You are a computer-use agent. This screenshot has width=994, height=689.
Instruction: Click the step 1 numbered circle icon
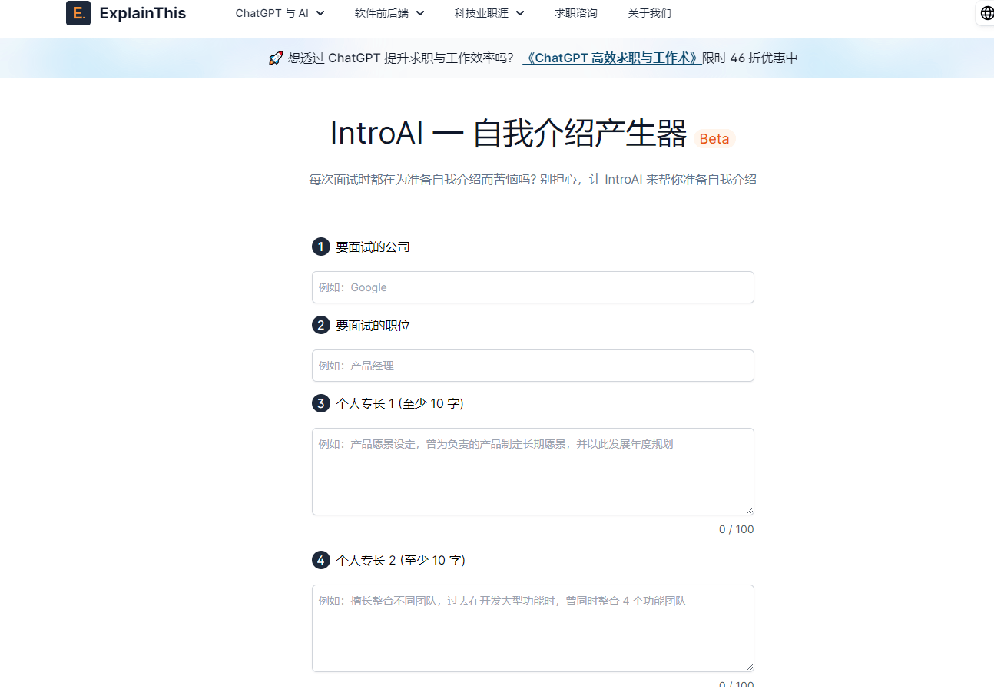[x=320, y=247]
